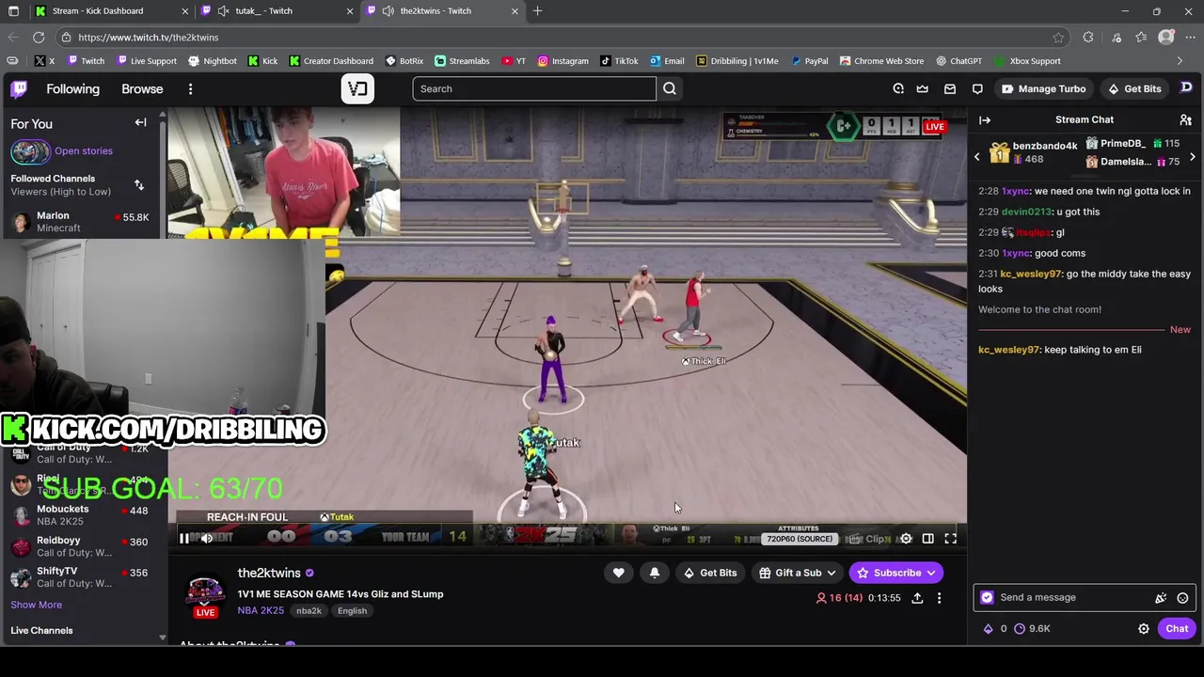Open the bits balance icon under chat
Screen dimensions: 1204x677
(x=995, y=628)
